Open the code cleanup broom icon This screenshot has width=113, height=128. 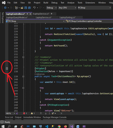click(53, 113)
